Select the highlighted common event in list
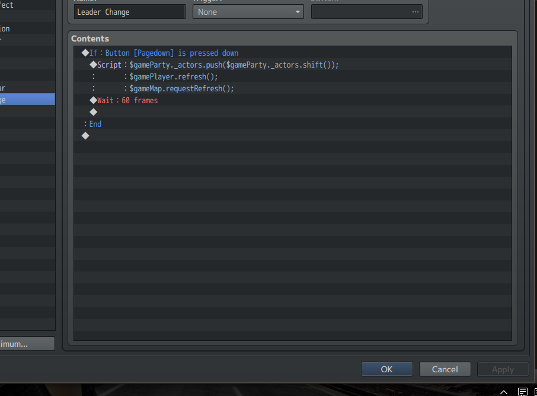537x396 pixels. pyautogui.click(x=27, y=100)
